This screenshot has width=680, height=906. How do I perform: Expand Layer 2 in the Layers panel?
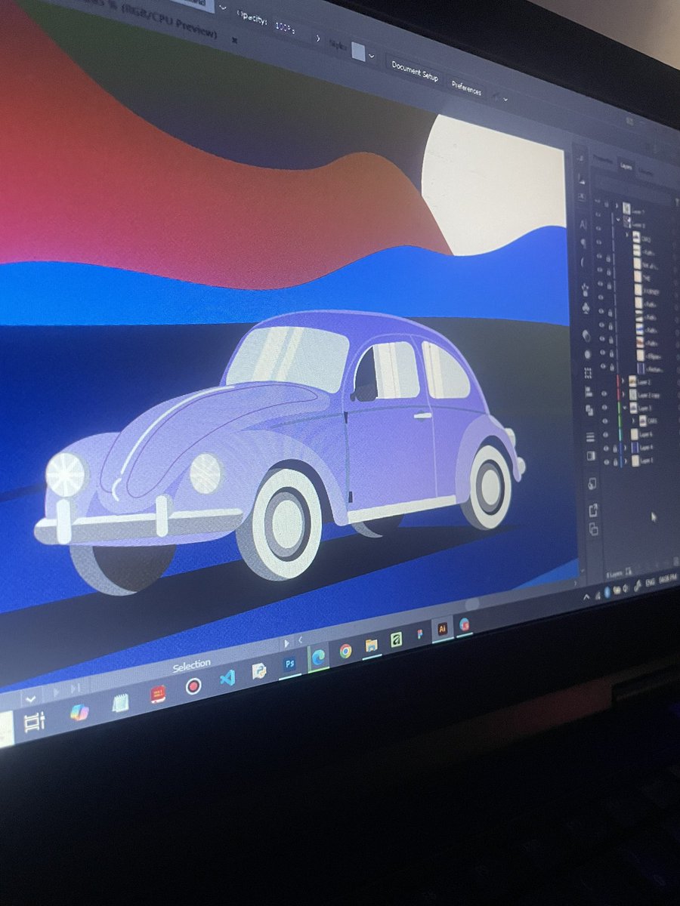coord(623,381)
